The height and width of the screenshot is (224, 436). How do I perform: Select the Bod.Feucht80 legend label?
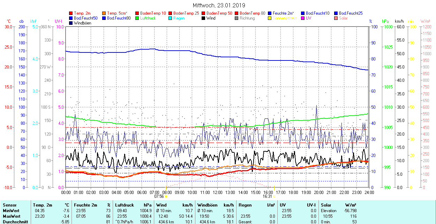pyautogui.click(x=119, y=18)
